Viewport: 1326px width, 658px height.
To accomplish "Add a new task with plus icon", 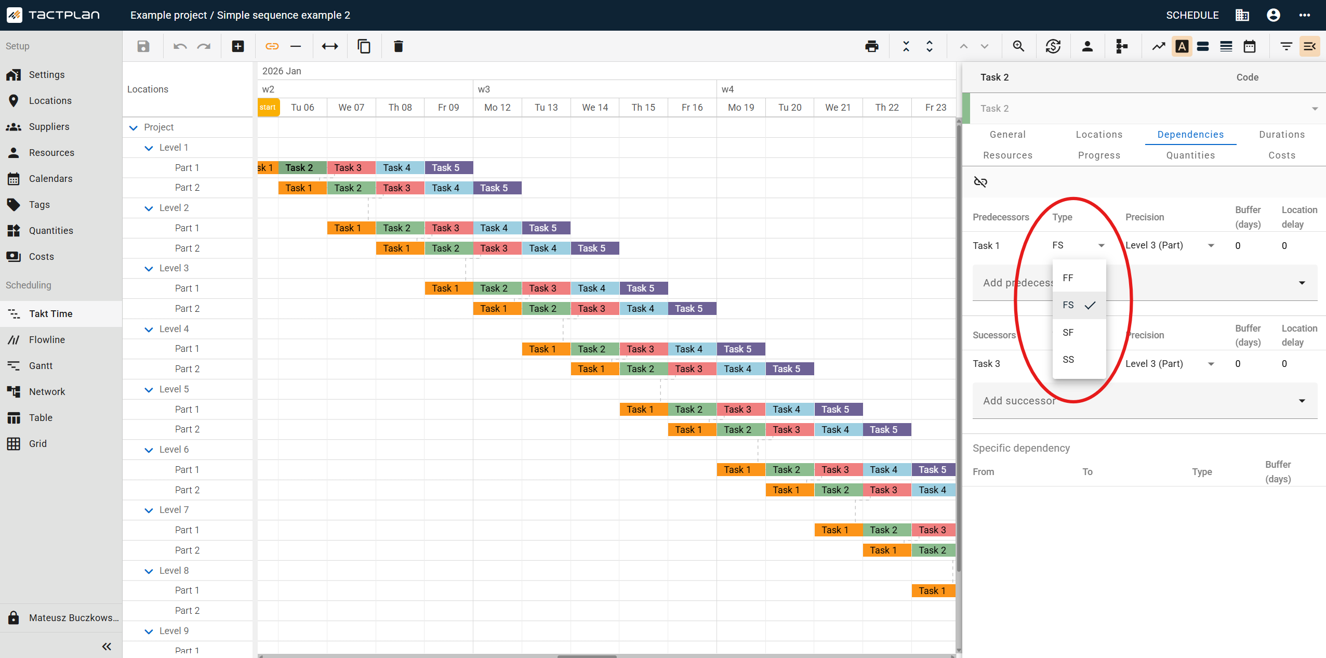I will pyautogui.click(x=238, y=46).
